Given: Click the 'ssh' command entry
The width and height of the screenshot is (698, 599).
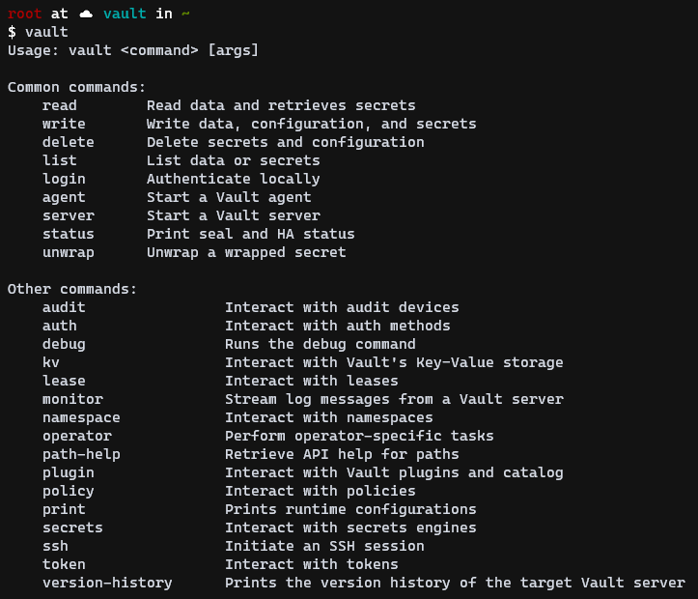Looking at the screenshot, I should pyautogui.click(x=55, y=546).
